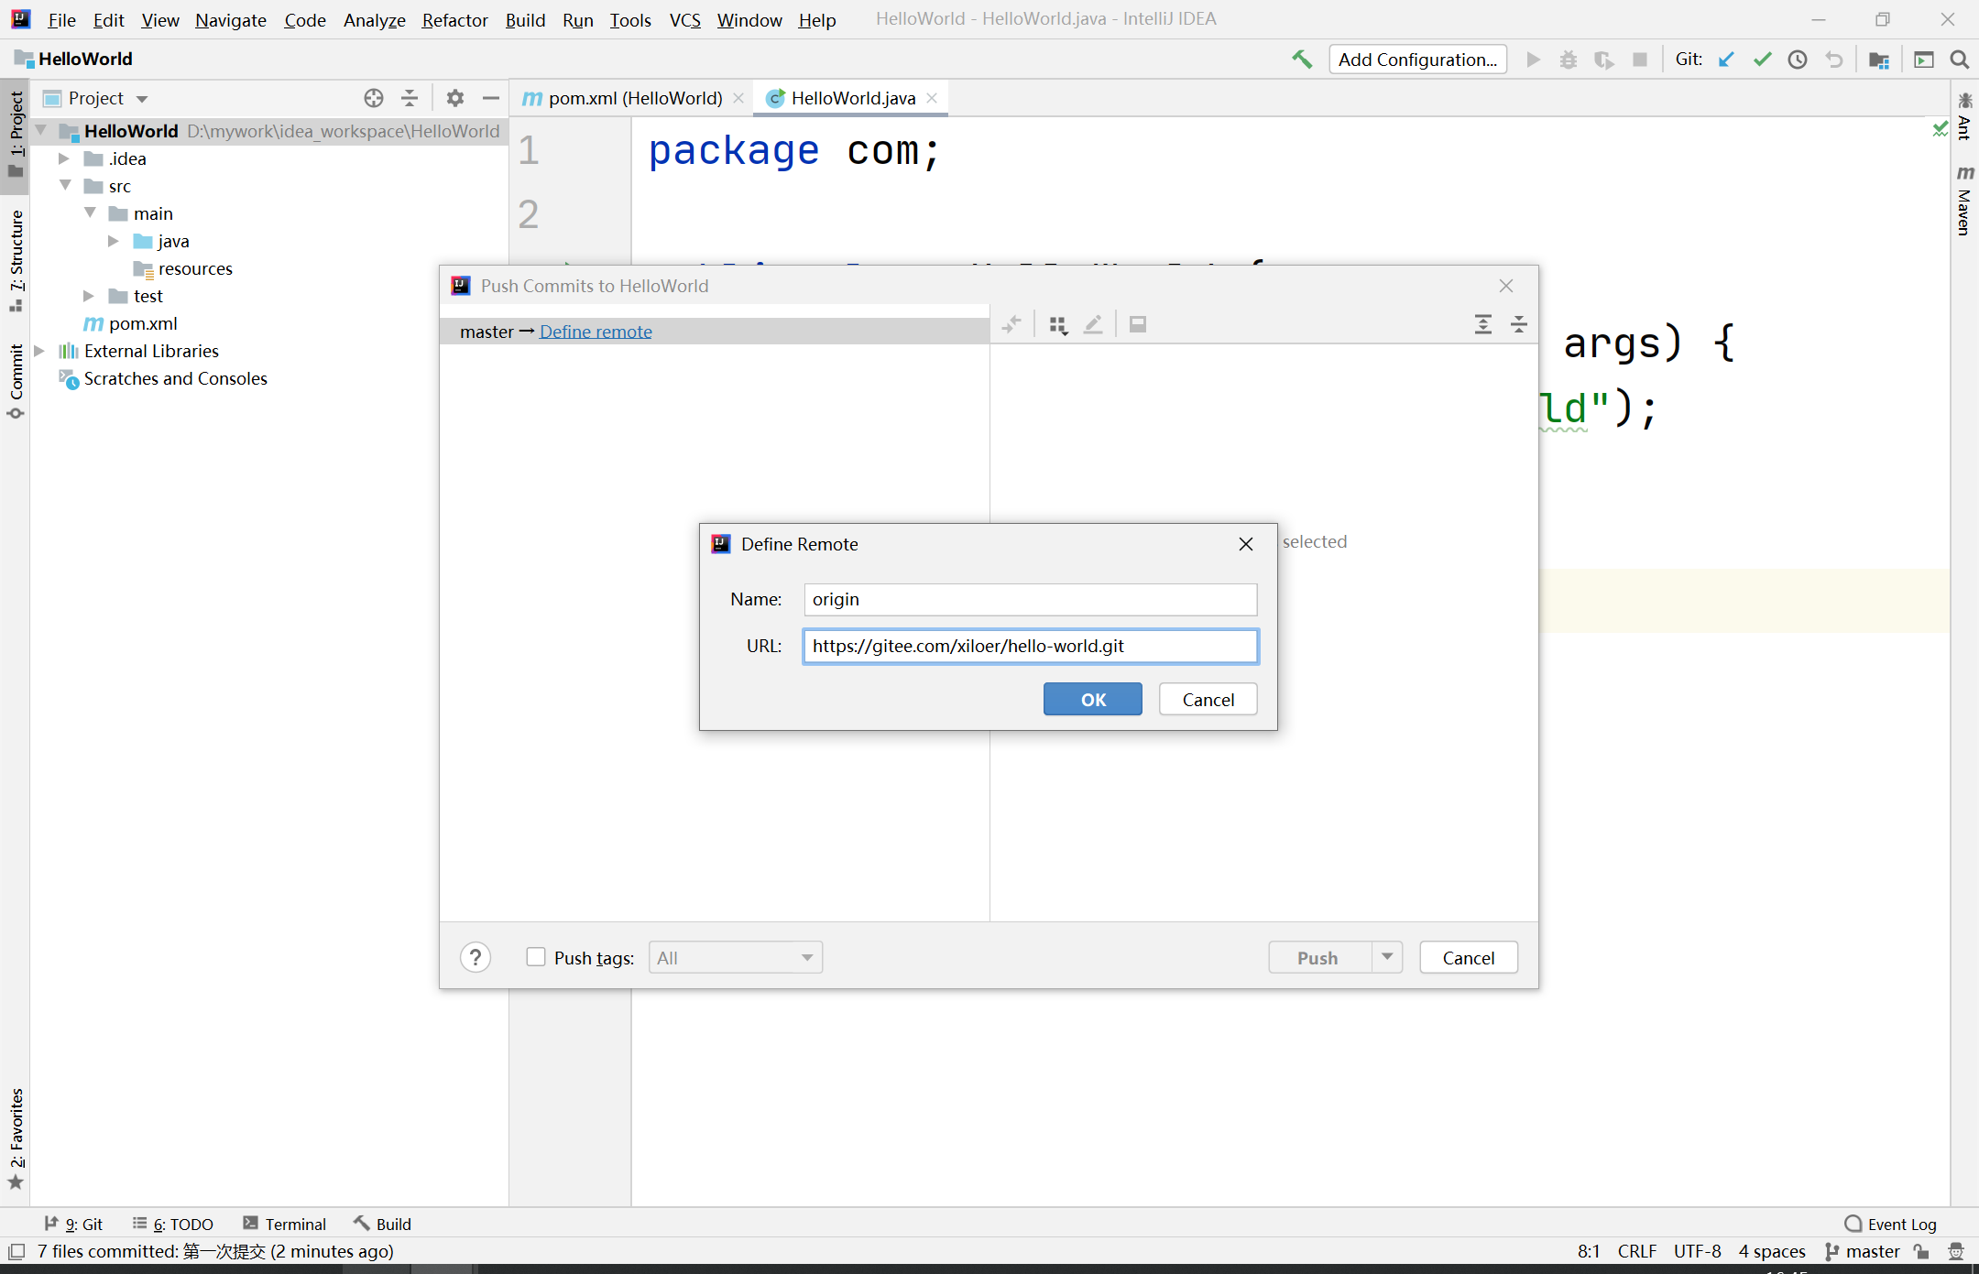Click the remote Name input field
The width and height of the screenshot is (1979, 1274).
point(1031,600)
